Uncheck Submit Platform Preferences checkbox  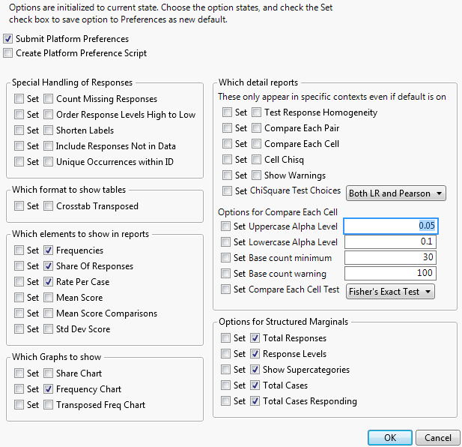tap(8, 39)
